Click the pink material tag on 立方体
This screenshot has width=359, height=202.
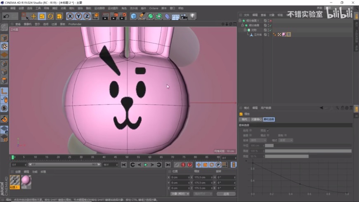click(284, 35)
